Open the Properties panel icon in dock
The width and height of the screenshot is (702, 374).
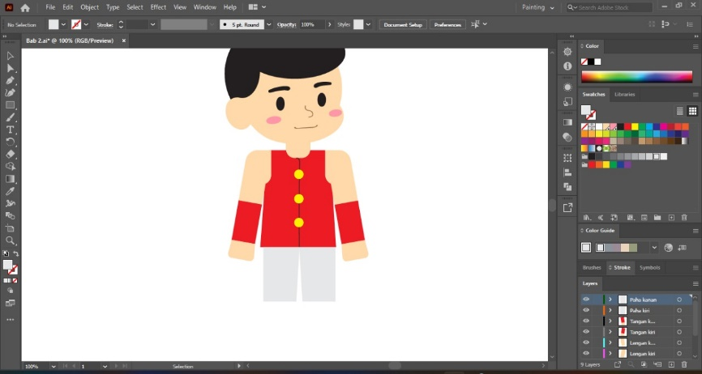567,52
